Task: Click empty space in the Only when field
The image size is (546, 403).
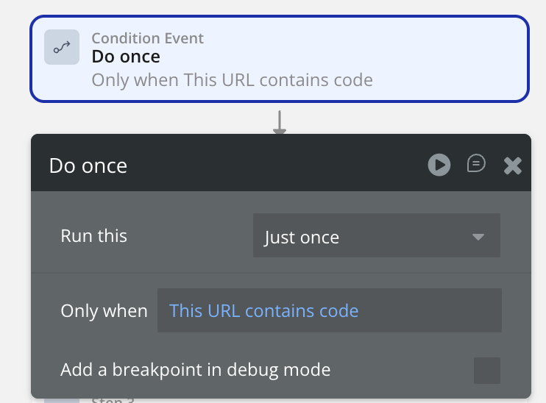Action: click(434, 310)
